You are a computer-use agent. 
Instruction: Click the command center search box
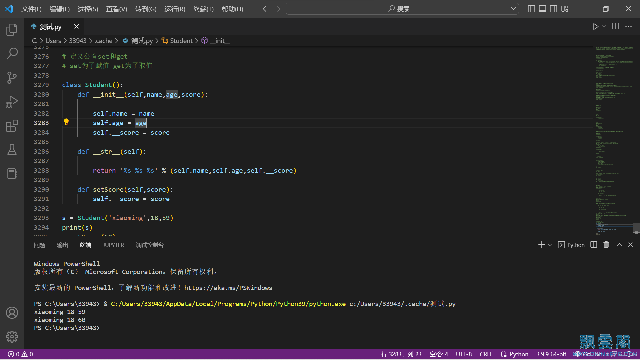pos(402,9)
